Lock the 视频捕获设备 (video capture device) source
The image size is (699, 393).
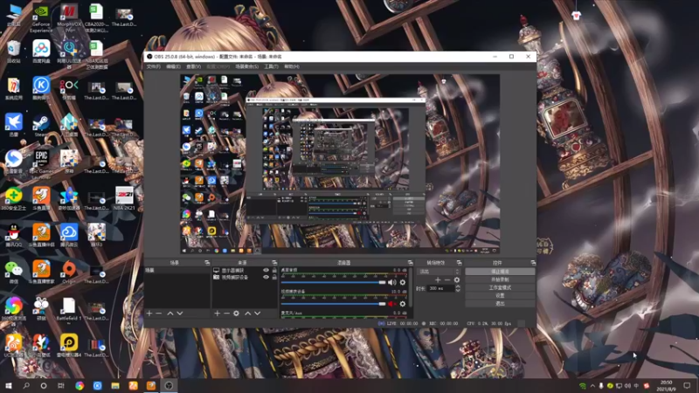click(x=274, y=277)
